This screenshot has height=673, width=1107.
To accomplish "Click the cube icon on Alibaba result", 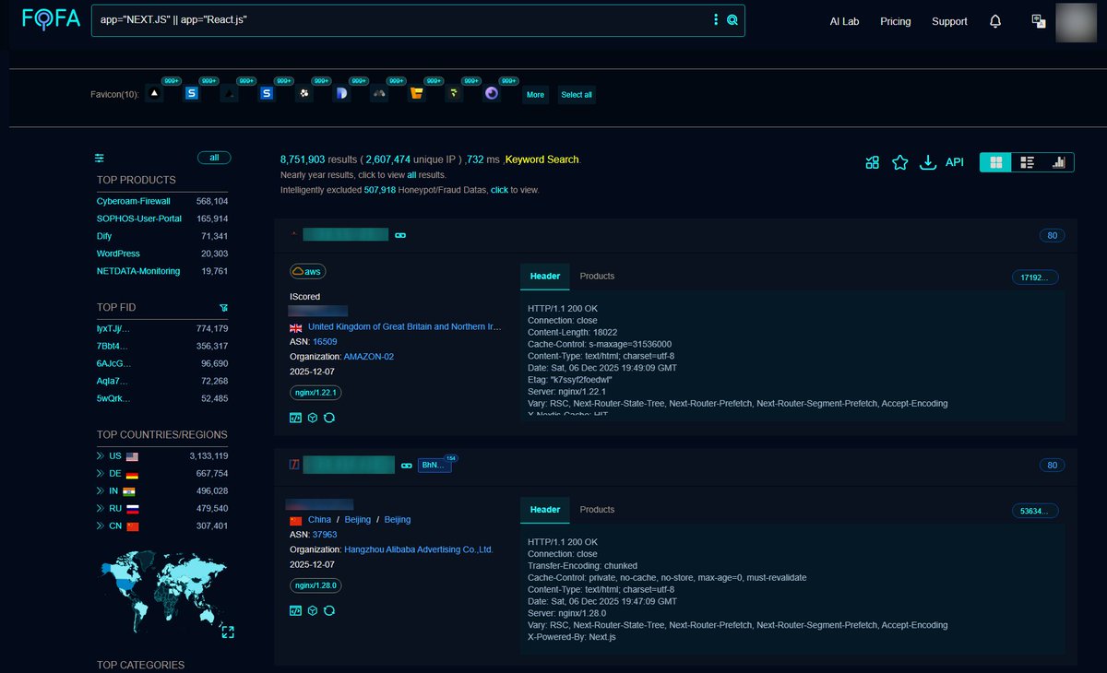I will 313,610.
